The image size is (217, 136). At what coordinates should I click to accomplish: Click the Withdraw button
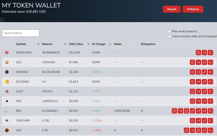tap(193, 9)
